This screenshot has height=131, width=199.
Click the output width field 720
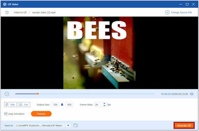(x=55, y=104)
